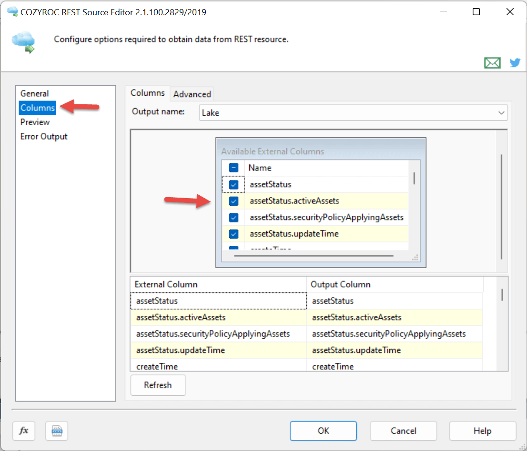This screenshot has height=451, width=527.
Task: Click the Output Column header
Action: tap(395, 284)
